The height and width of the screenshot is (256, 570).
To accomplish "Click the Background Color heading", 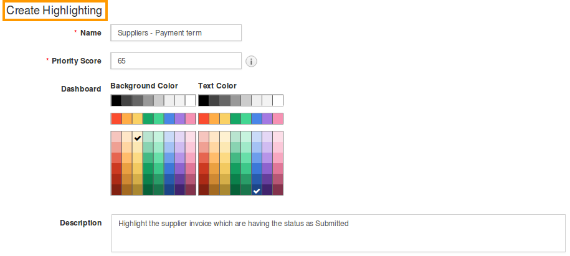I will 145,86.
